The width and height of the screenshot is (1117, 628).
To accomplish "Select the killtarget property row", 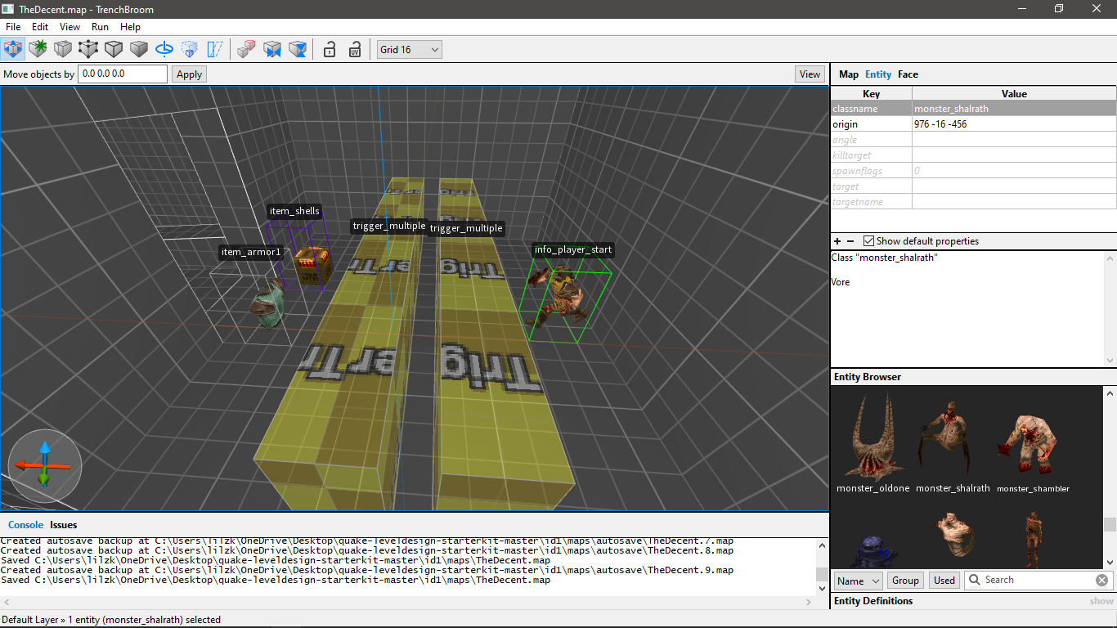I will (973, 155).
